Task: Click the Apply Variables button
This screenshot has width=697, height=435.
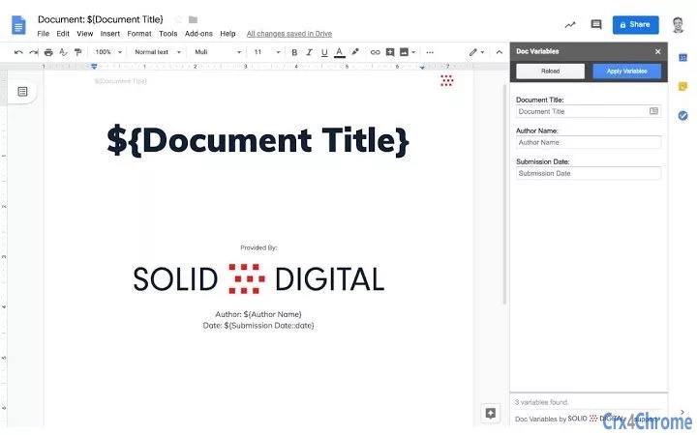Action: 626,71
